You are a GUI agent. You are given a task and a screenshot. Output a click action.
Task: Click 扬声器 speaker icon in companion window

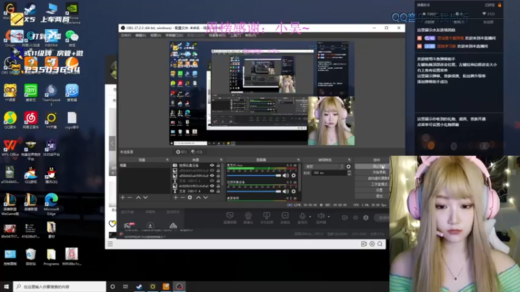point(320,215)
